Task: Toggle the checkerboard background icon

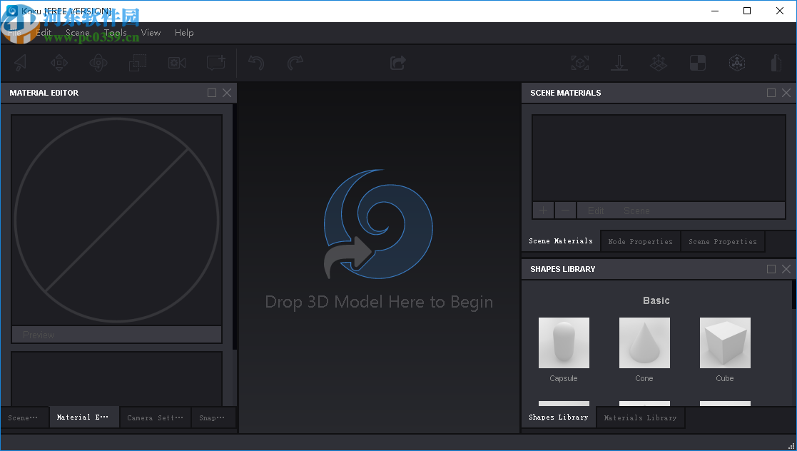Action: coord(697,63)
